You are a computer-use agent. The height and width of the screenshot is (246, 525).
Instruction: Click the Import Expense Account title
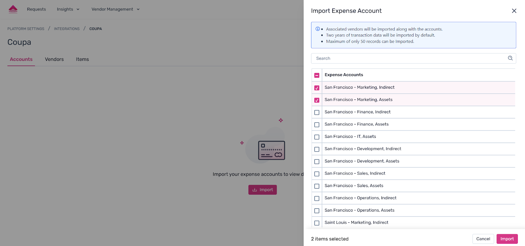[x=346, y=11]
